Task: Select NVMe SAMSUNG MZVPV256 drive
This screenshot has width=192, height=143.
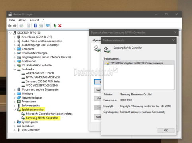Action: (43, 77)
